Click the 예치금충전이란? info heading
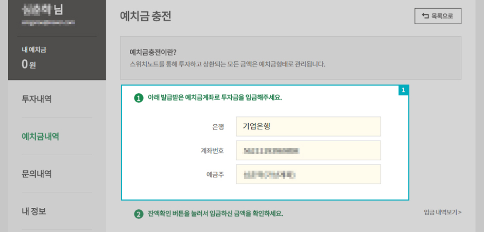 [x=153, y=52]
